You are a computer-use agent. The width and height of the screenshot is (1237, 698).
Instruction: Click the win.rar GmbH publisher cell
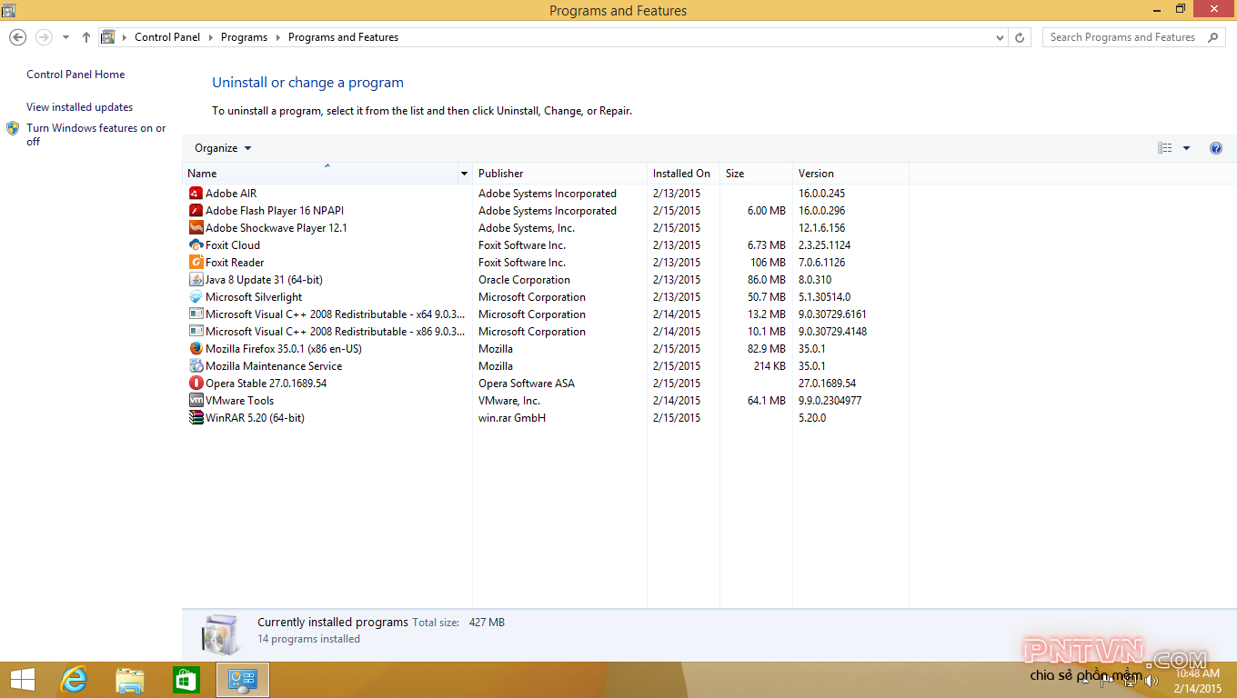[x=512, y=418]
